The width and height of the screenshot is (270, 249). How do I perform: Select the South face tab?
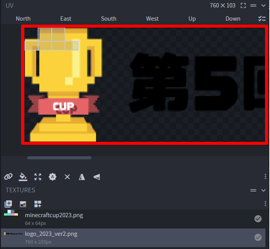[x=109, y=19]
